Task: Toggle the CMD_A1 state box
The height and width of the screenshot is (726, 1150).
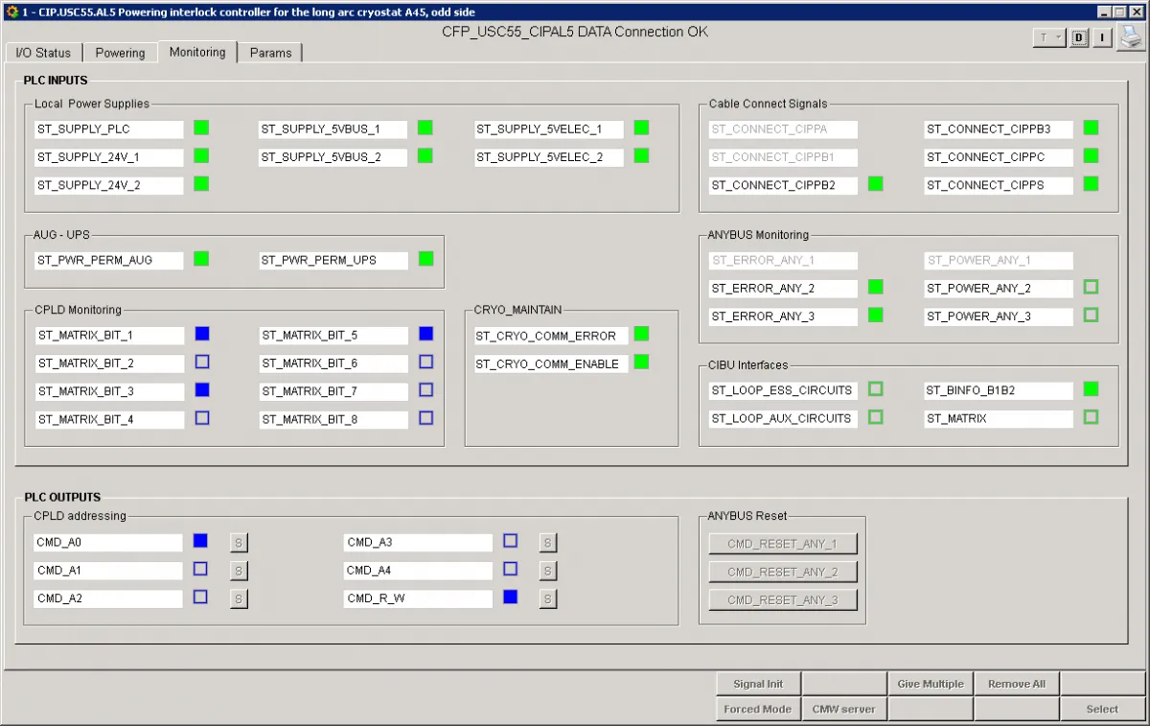Action: [x=200, y=569]
